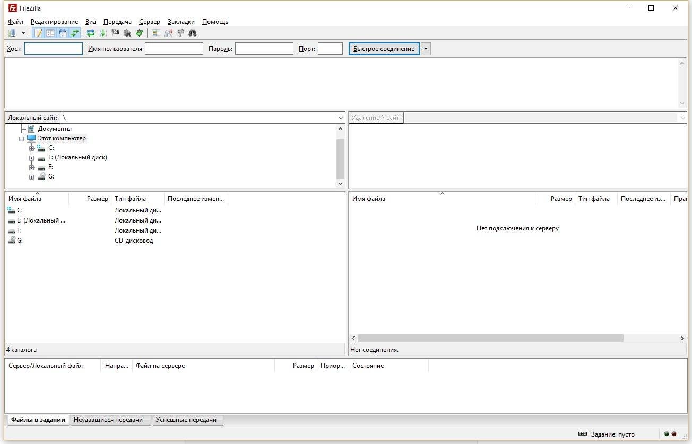Click Сервер/Локальный файл queue column header
The height and width of the screenshot is (444, 692).
pyautogui.click(x=53, y=366)
